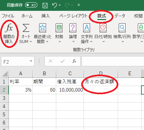Click the formula bar options dots handle
144x130 pixels.
39,61
